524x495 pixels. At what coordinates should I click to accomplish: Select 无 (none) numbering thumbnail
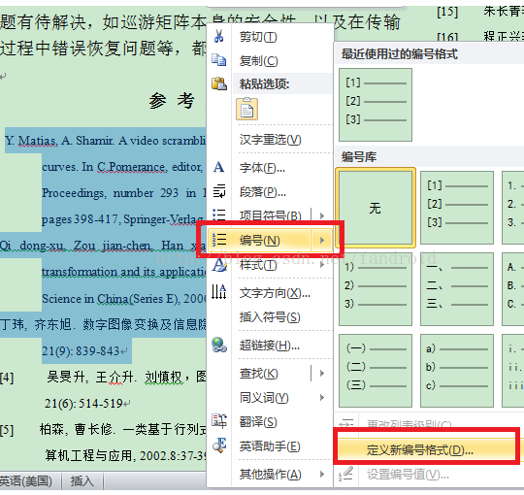point(376,208)
